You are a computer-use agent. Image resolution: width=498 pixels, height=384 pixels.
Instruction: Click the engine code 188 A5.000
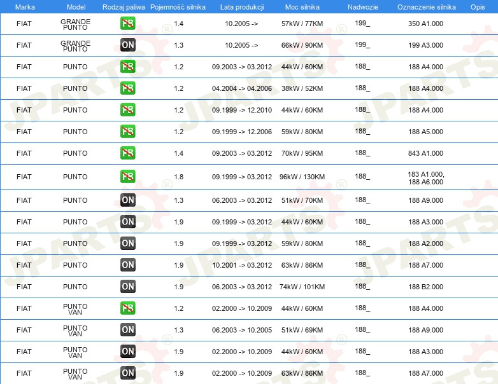coord(425,132)
